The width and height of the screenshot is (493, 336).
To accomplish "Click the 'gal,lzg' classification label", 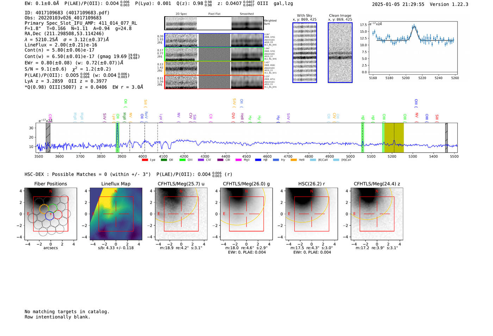I will pos(283,4).
